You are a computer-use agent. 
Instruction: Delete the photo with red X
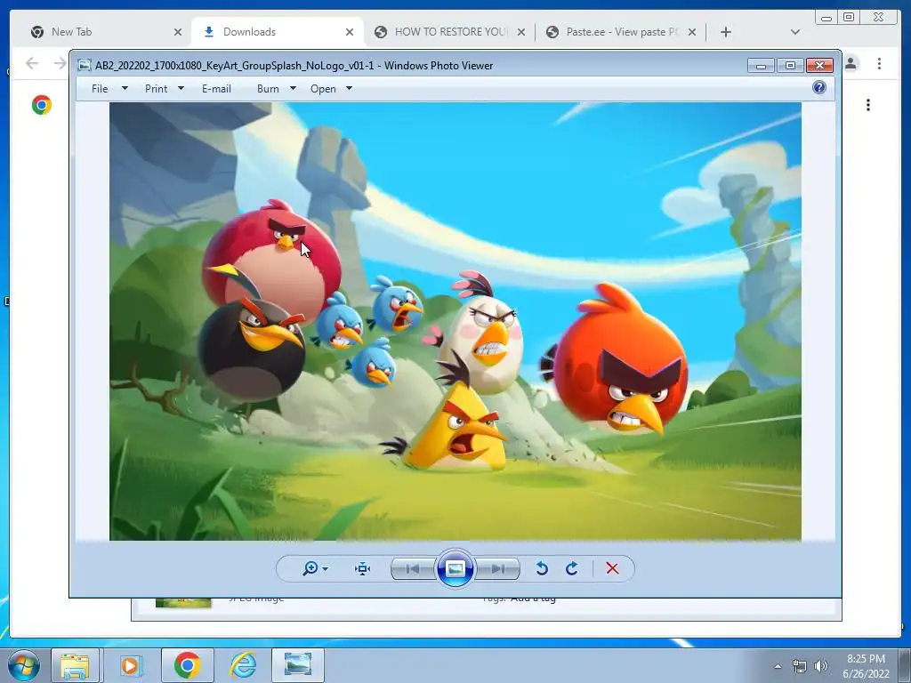[612, 568]
